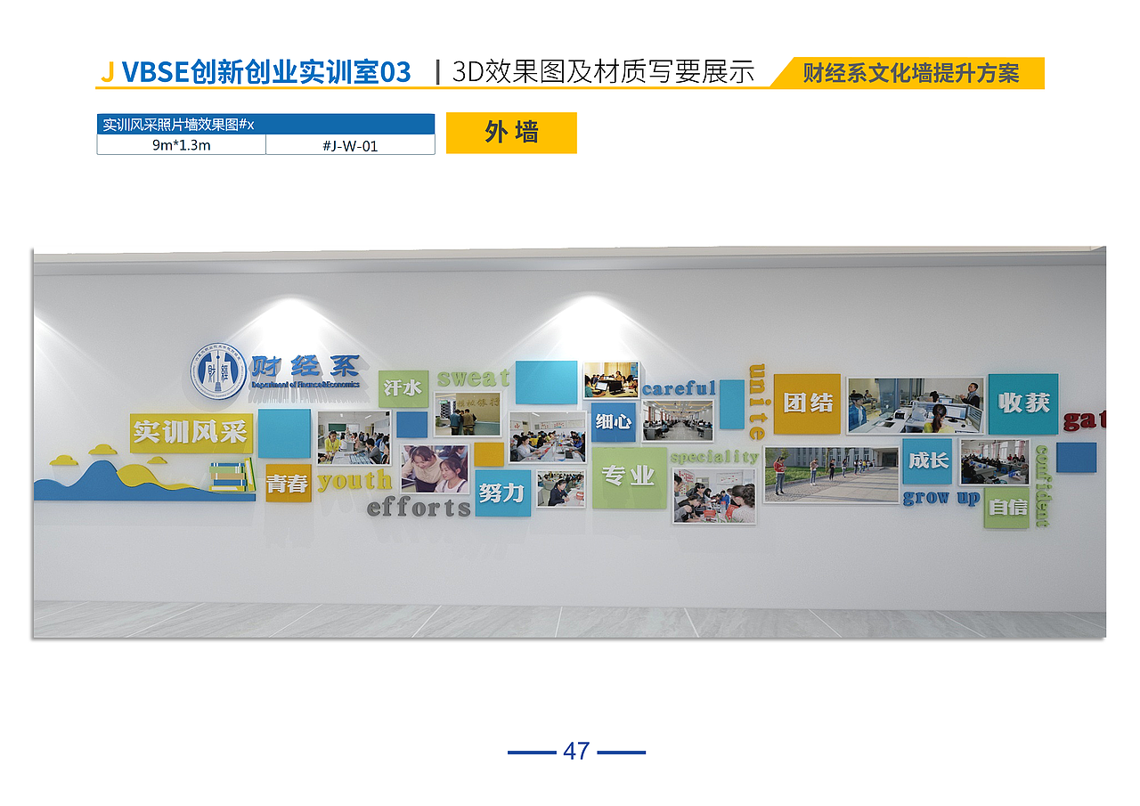This screenshot has width=1140, height=806.
Task: Select the green 自信 block
Action: pyautogui.click(x=1006, y=507)
